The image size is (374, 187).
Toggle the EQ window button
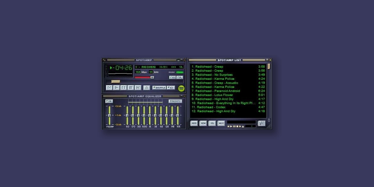[173, 77]
